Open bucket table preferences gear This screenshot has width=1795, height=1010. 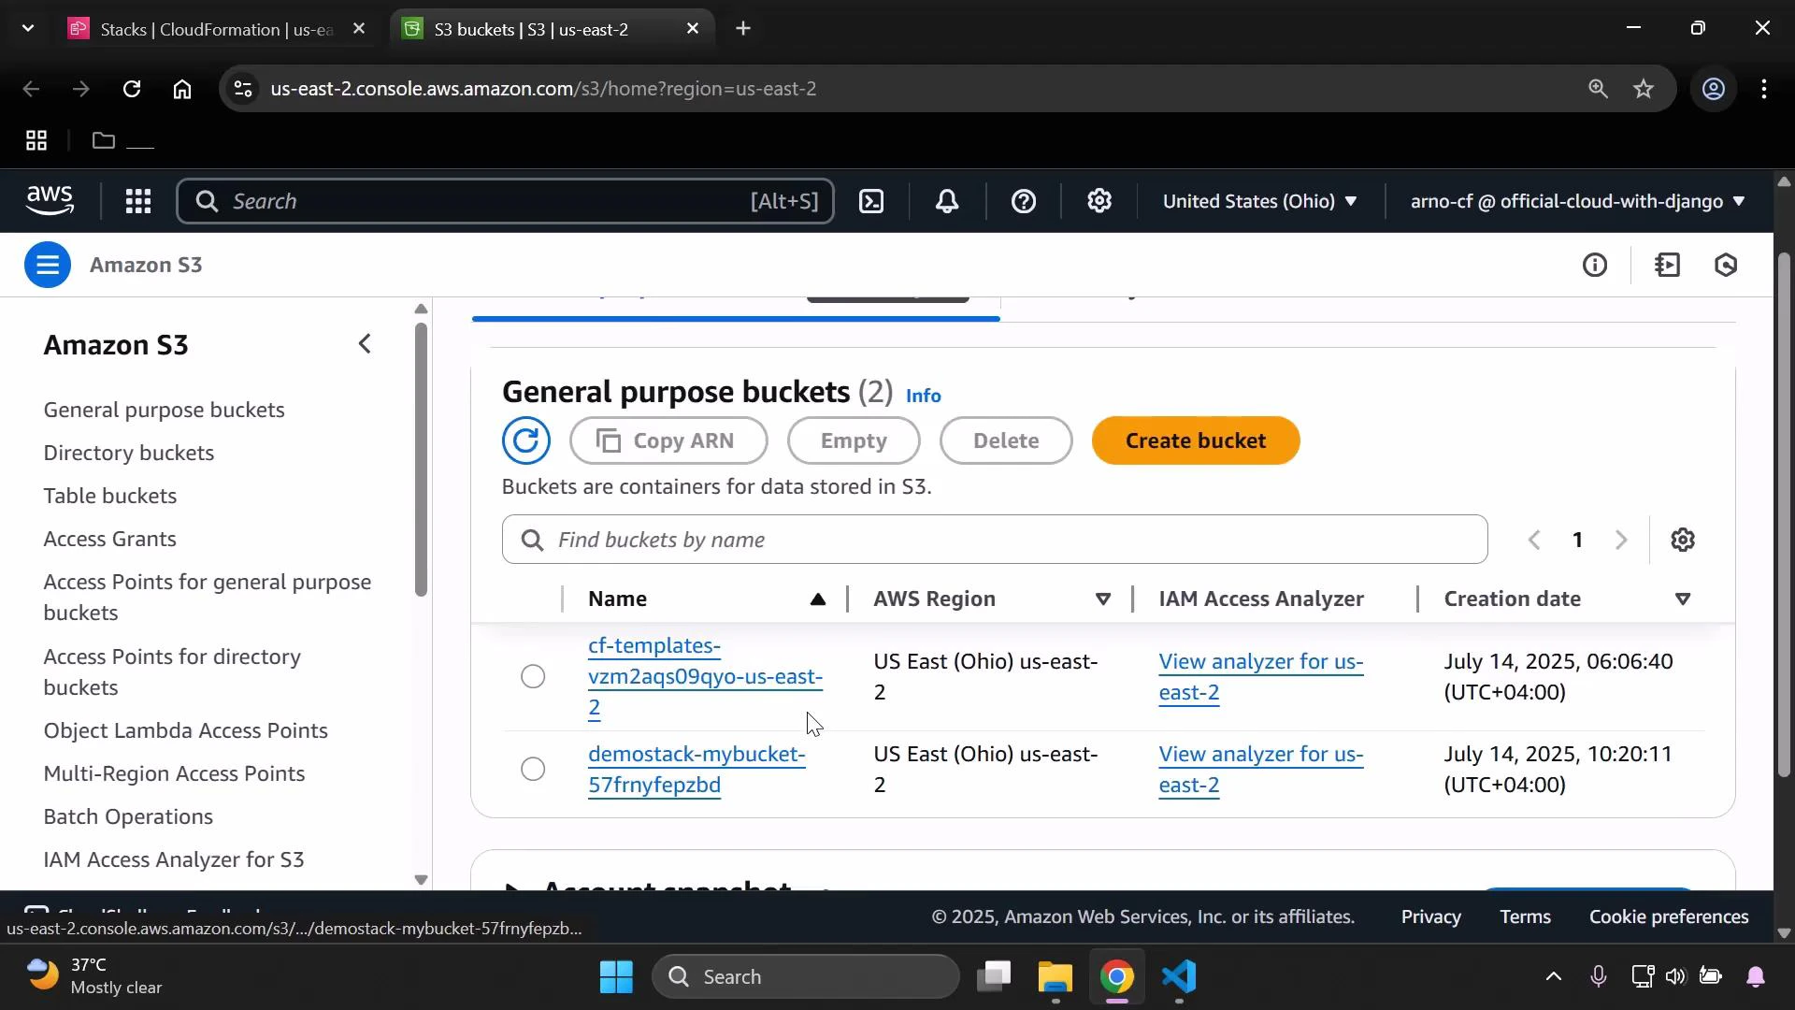[x=1683, y=540]
